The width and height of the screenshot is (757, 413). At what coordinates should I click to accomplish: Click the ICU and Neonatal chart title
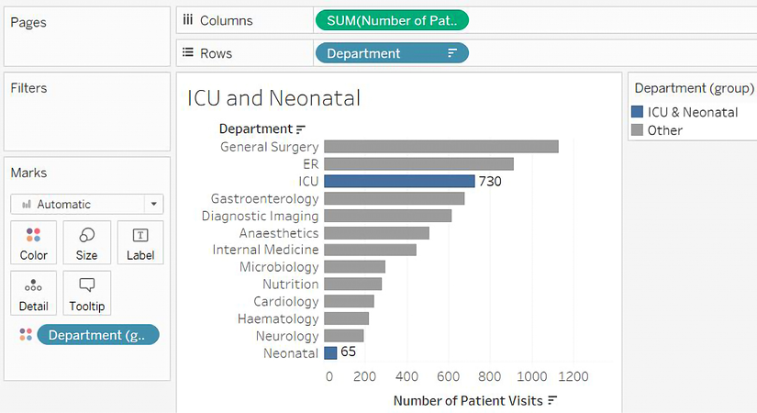pos(273,98)
